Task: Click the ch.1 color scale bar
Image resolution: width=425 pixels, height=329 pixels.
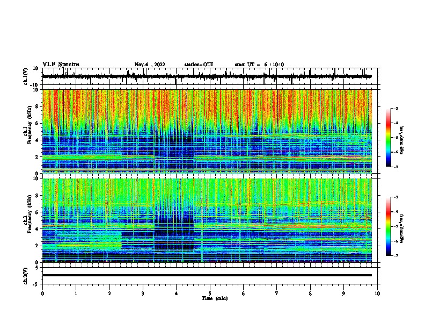Action: 389,138
